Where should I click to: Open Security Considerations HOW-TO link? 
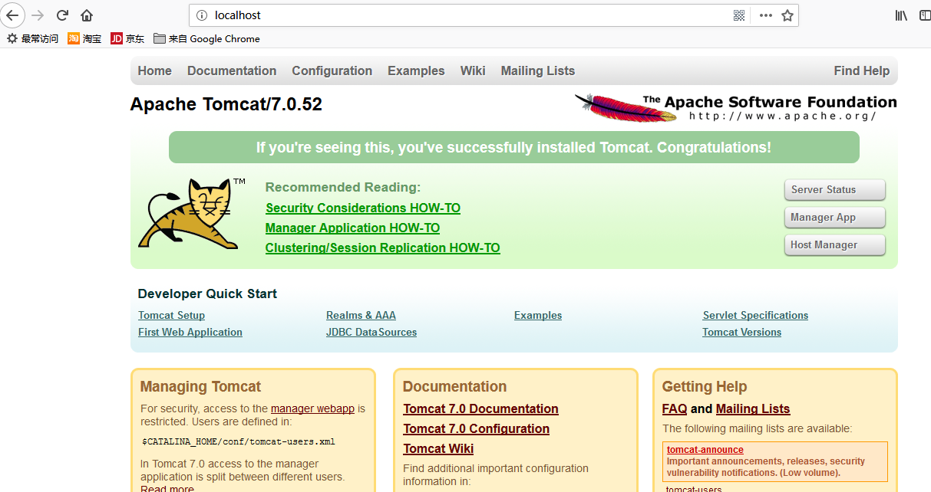363,208
